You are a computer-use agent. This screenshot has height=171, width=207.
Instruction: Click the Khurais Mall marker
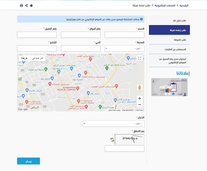pos(88,93)
